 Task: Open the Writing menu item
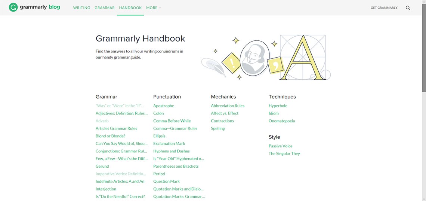81,8
